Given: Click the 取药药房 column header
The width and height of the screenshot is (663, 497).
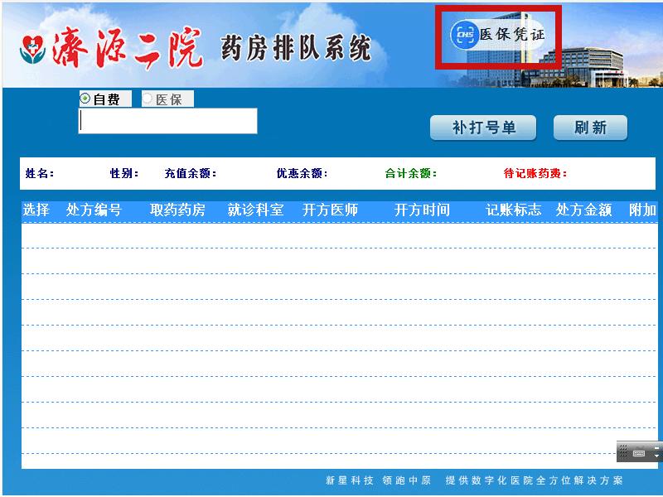Looking at the screenshot, I should [x=177, y=210].
